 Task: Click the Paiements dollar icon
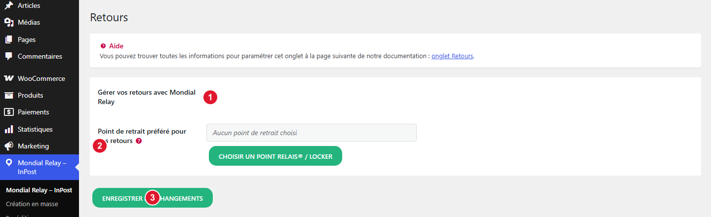click(8, 112)
